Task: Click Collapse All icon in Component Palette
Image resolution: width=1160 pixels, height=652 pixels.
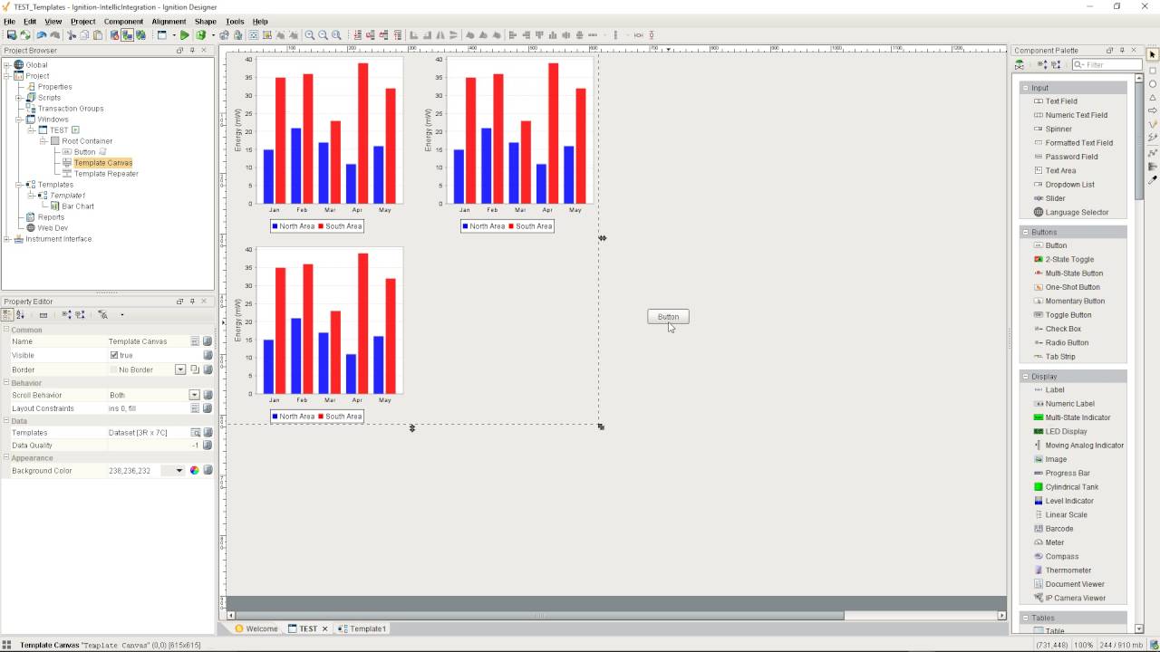Action: [1056, 65]
